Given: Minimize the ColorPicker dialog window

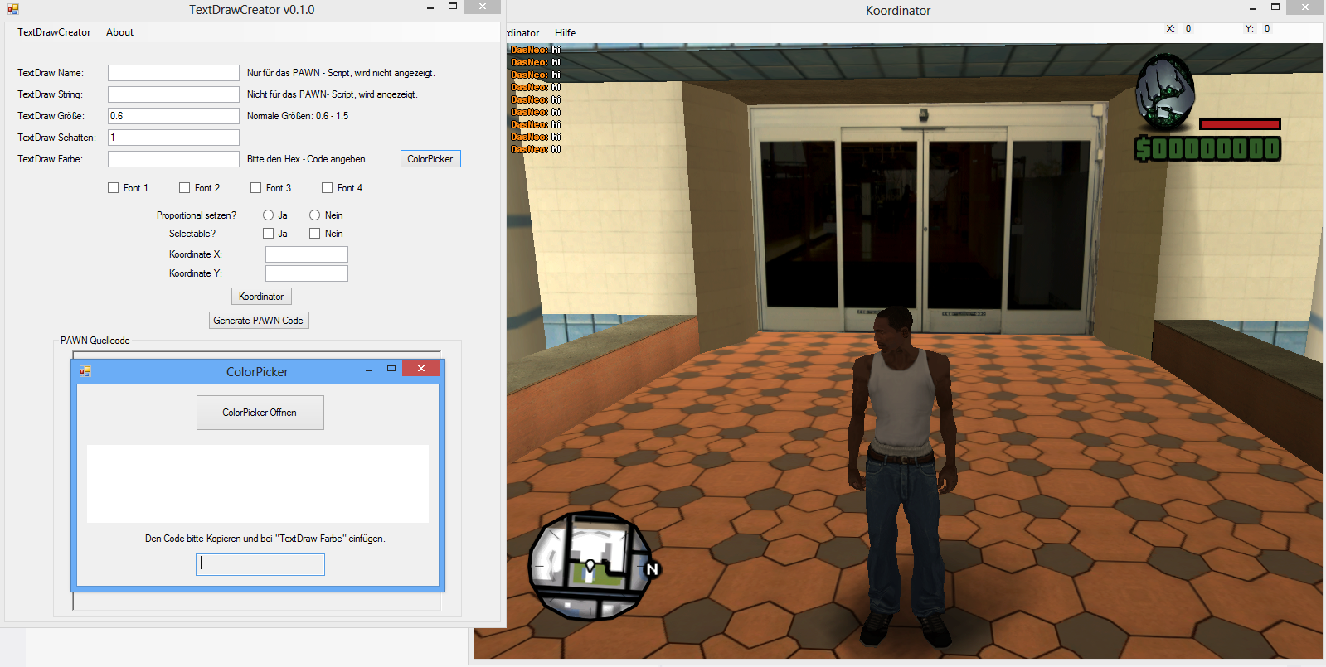Looking at the screenshot, I should point(369,370).
